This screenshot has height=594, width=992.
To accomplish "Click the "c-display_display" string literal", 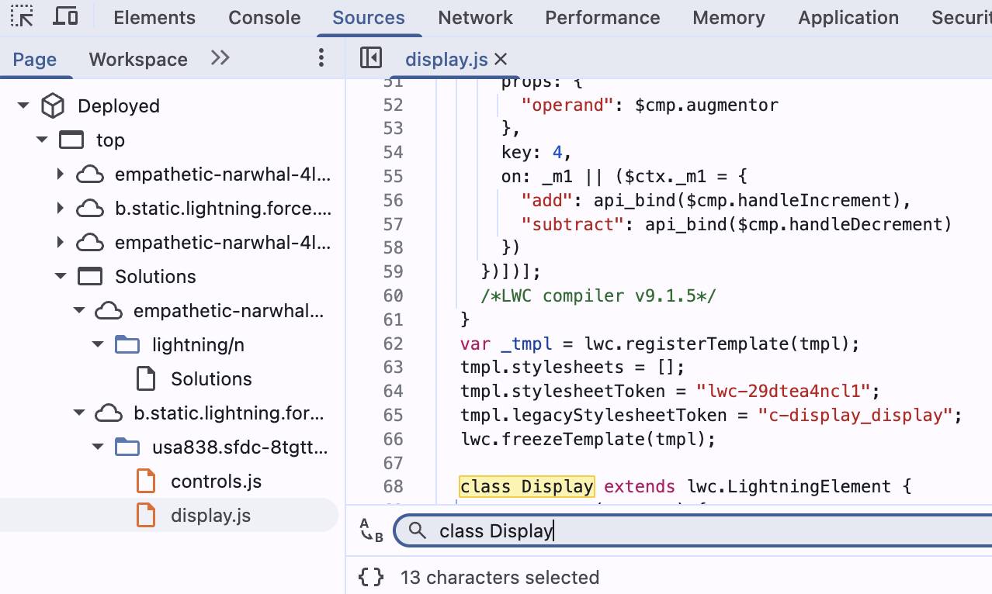I will click(855, 415).
